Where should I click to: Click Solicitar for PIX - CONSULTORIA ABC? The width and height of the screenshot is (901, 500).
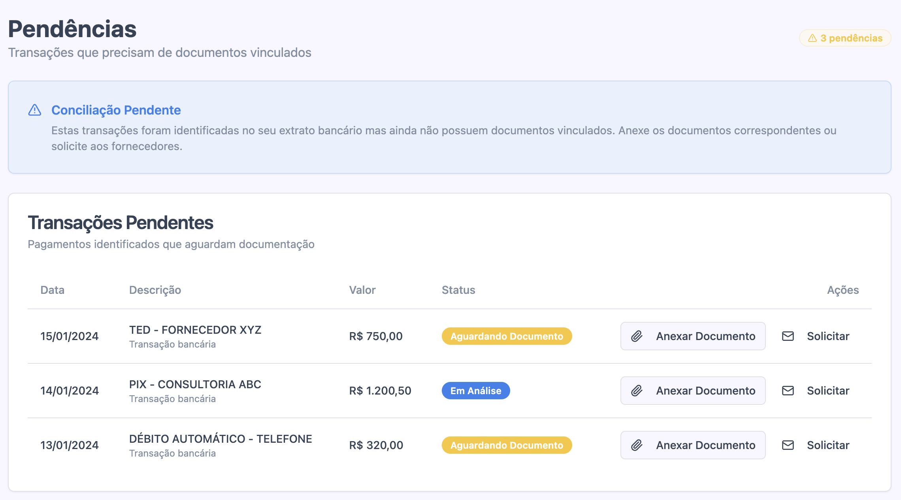click(828, 391)
